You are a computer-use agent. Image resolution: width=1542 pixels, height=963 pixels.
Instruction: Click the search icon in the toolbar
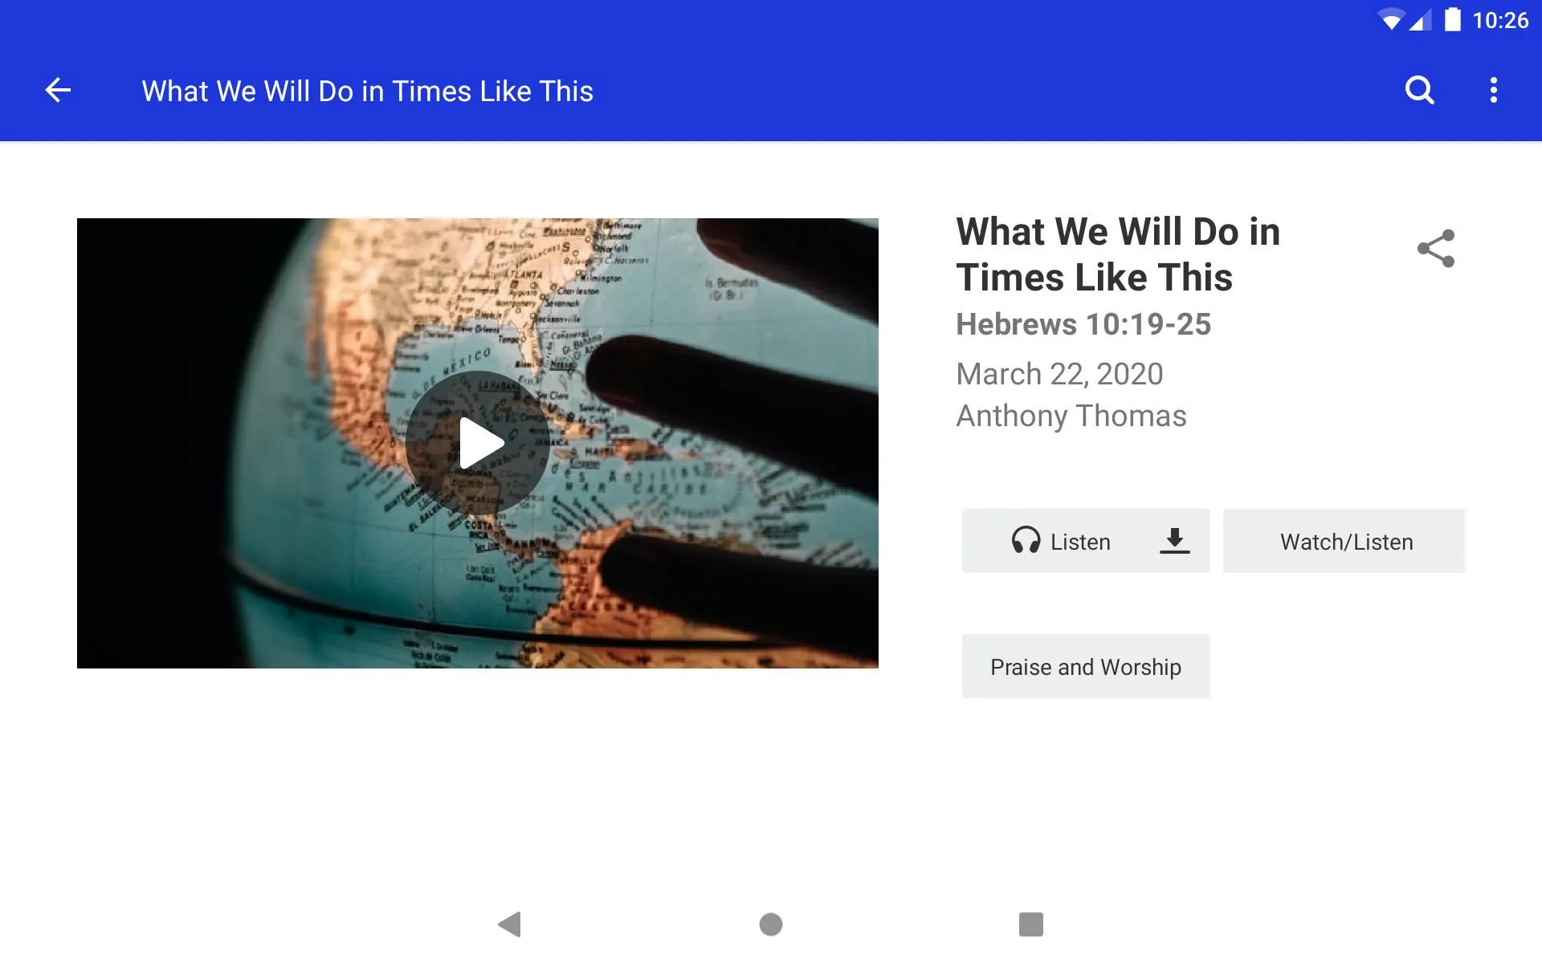pos(1419,91)
